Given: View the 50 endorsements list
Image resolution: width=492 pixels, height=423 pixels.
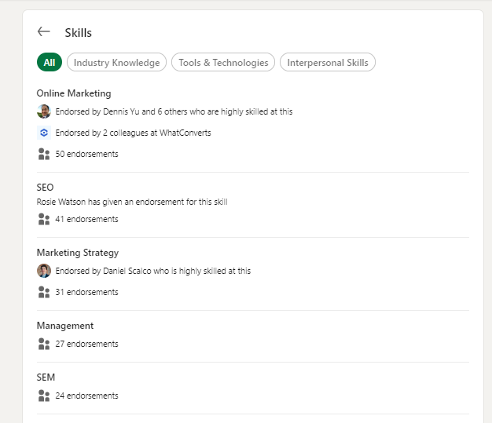Looking at the screenshot, I should (x=86, y=154).
